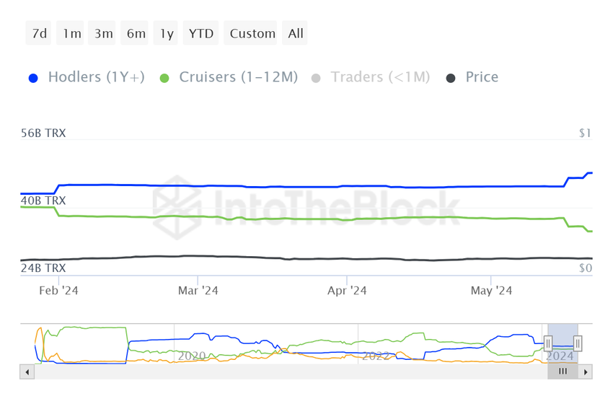Image resolution: width=613 pixels, height=409 pixels.
Task: Show All historical data
Action: [x=296, y=33]
